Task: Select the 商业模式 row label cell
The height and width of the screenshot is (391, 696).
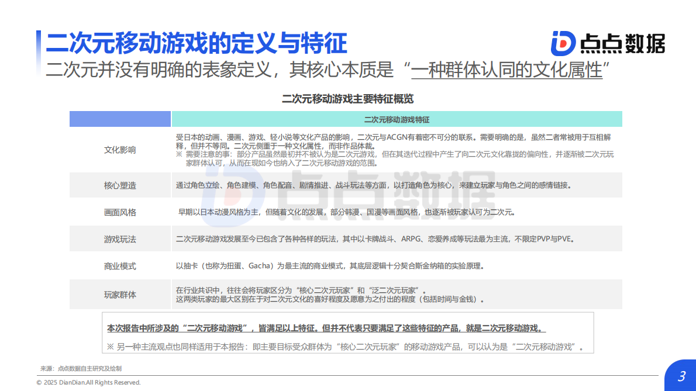Action: pyautogui.click(x=119, y=265)
